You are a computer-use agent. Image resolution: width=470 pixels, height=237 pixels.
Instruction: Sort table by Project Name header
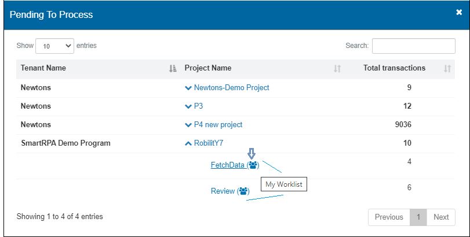click(x=208, y=68)
